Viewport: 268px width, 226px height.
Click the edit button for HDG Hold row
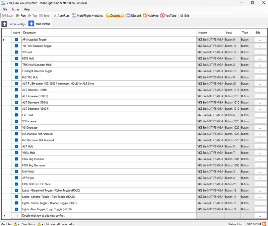(x=260, y=59)
